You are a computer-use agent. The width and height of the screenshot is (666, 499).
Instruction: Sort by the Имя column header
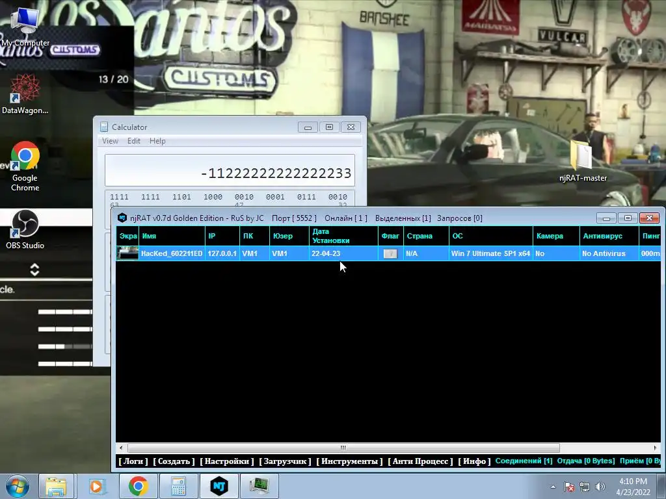[172, 236]
